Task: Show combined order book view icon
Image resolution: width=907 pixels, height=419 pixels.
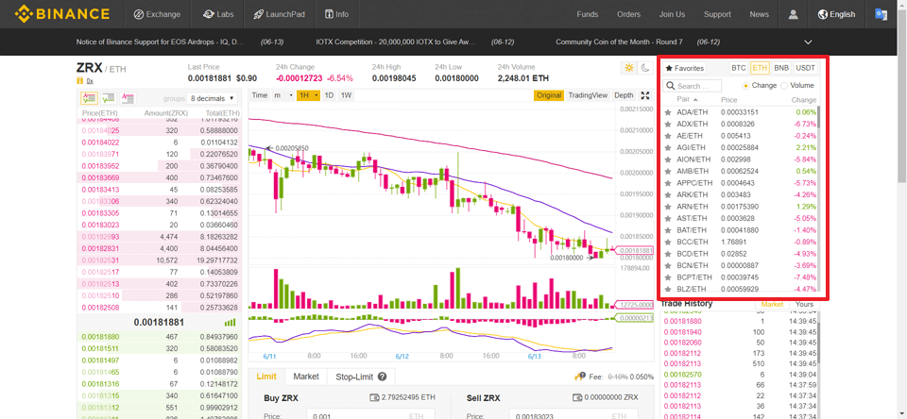Action: [89, 97]
